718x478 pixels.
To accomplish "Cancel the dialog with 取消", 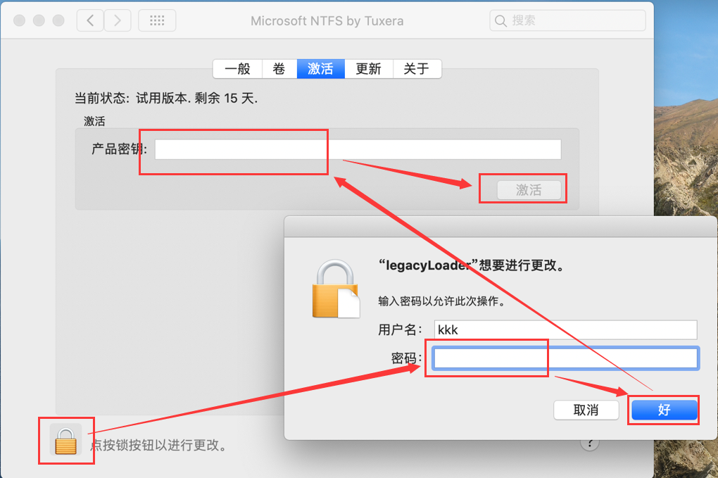I will pos(586,410).
